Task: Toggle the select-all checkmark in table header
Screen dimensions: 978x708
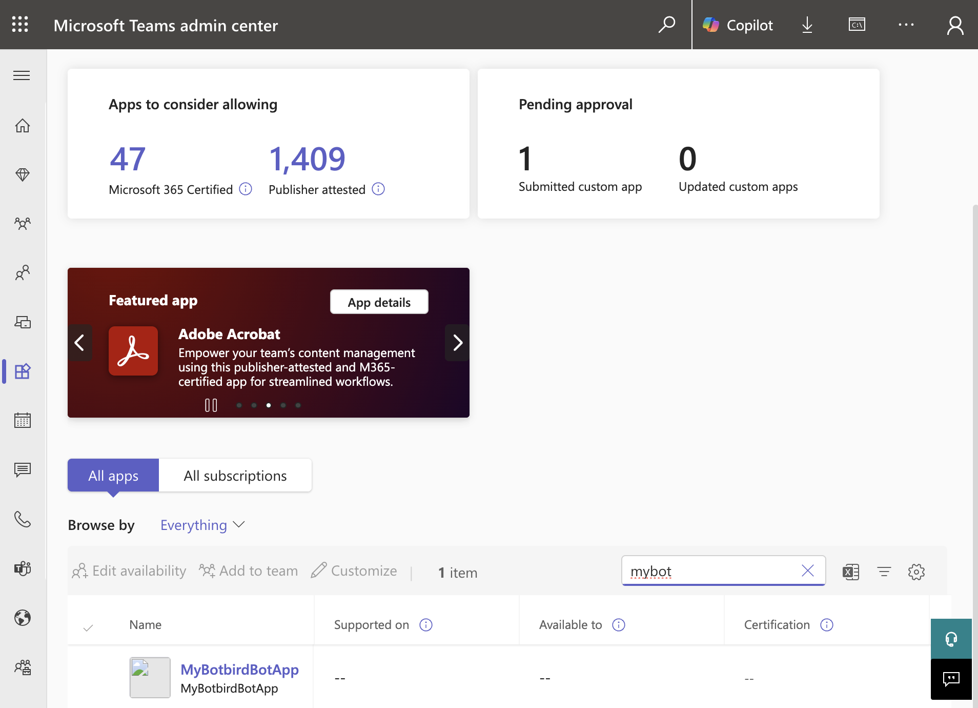Action: 88,627
